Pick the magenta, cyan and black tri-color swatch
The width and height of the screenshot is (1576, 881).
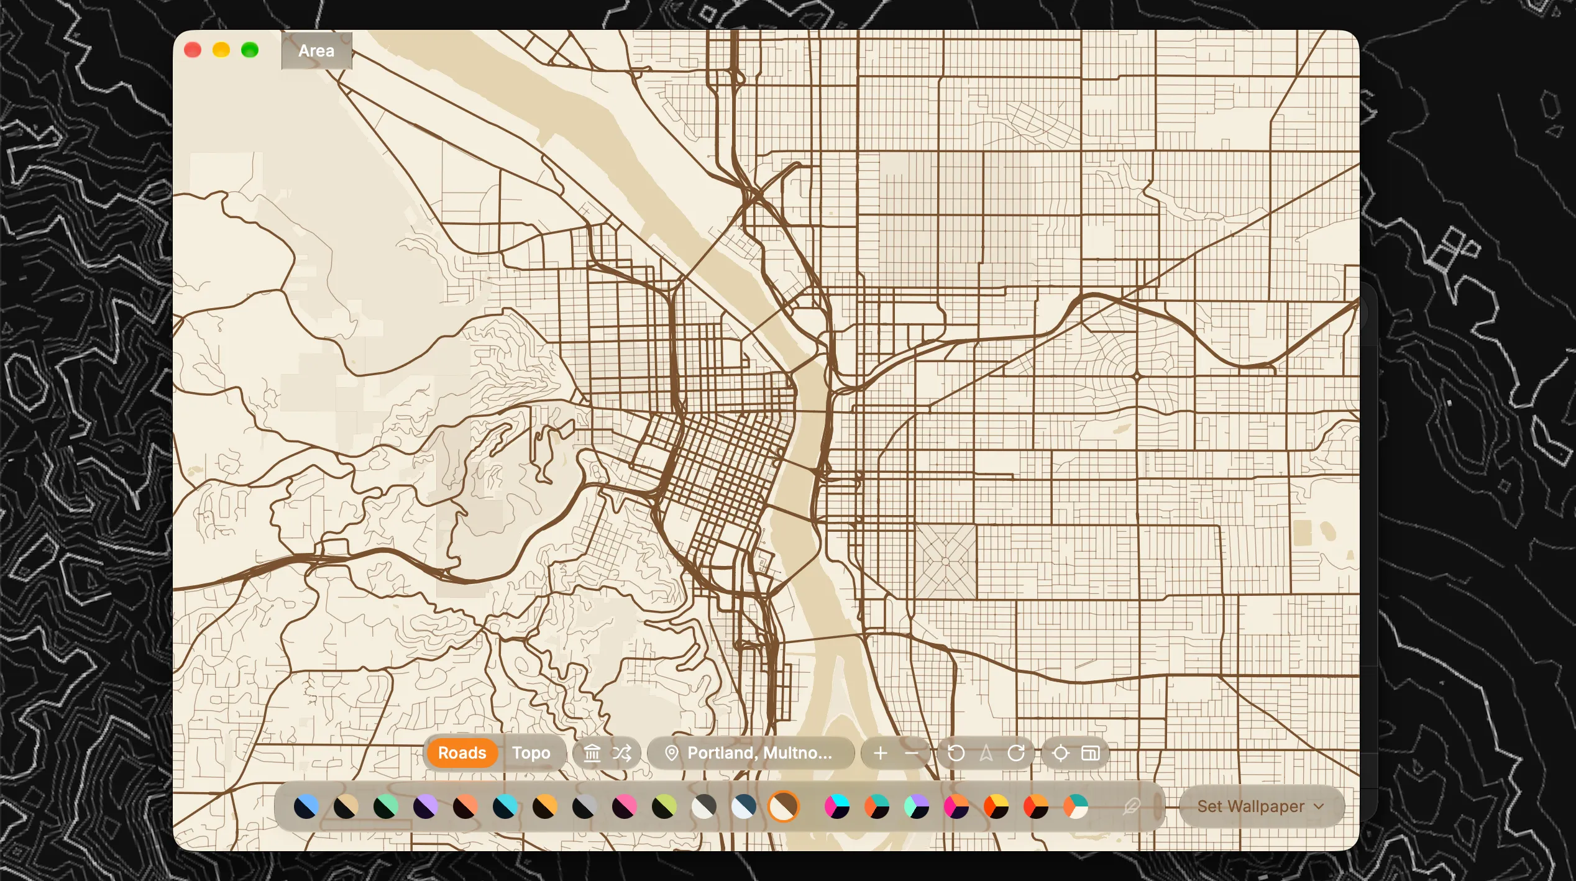pos(837,806)
